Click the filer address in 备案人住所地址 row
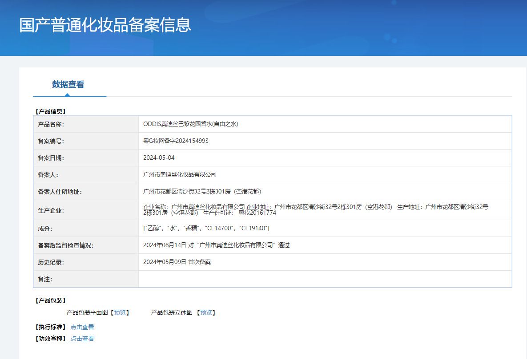 point(202,191)
